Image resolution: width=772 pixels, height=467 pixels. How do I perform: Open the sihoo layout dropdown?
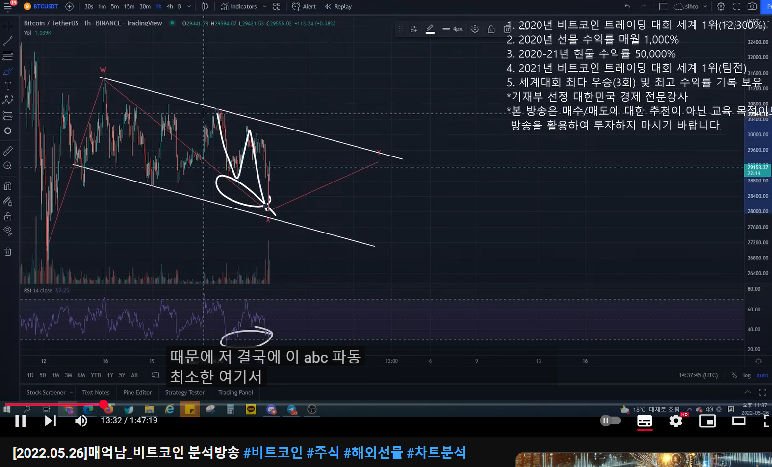[705, 6]
